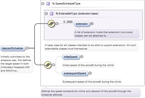Click the fb:ExtensibleType (extension base) label
This screenshot has width=145, height=98.
tap(77, 13)
